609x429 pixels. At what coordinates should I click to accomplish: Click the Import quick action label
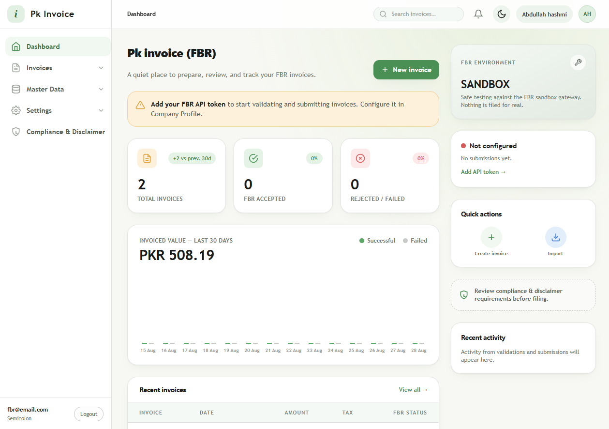pos(555,254)
